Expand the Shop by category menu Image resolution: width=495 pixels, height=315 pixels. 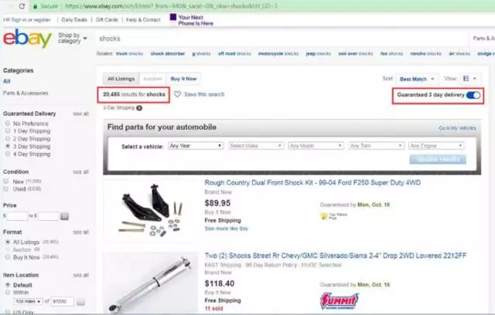click(x=72, y=38)
